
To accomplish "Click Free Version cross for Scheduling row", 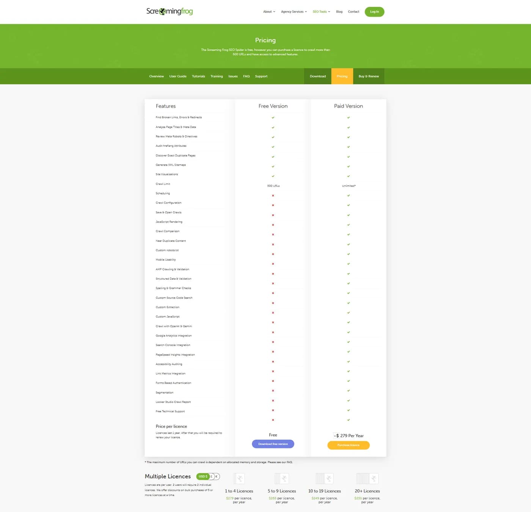I will 273,196.
